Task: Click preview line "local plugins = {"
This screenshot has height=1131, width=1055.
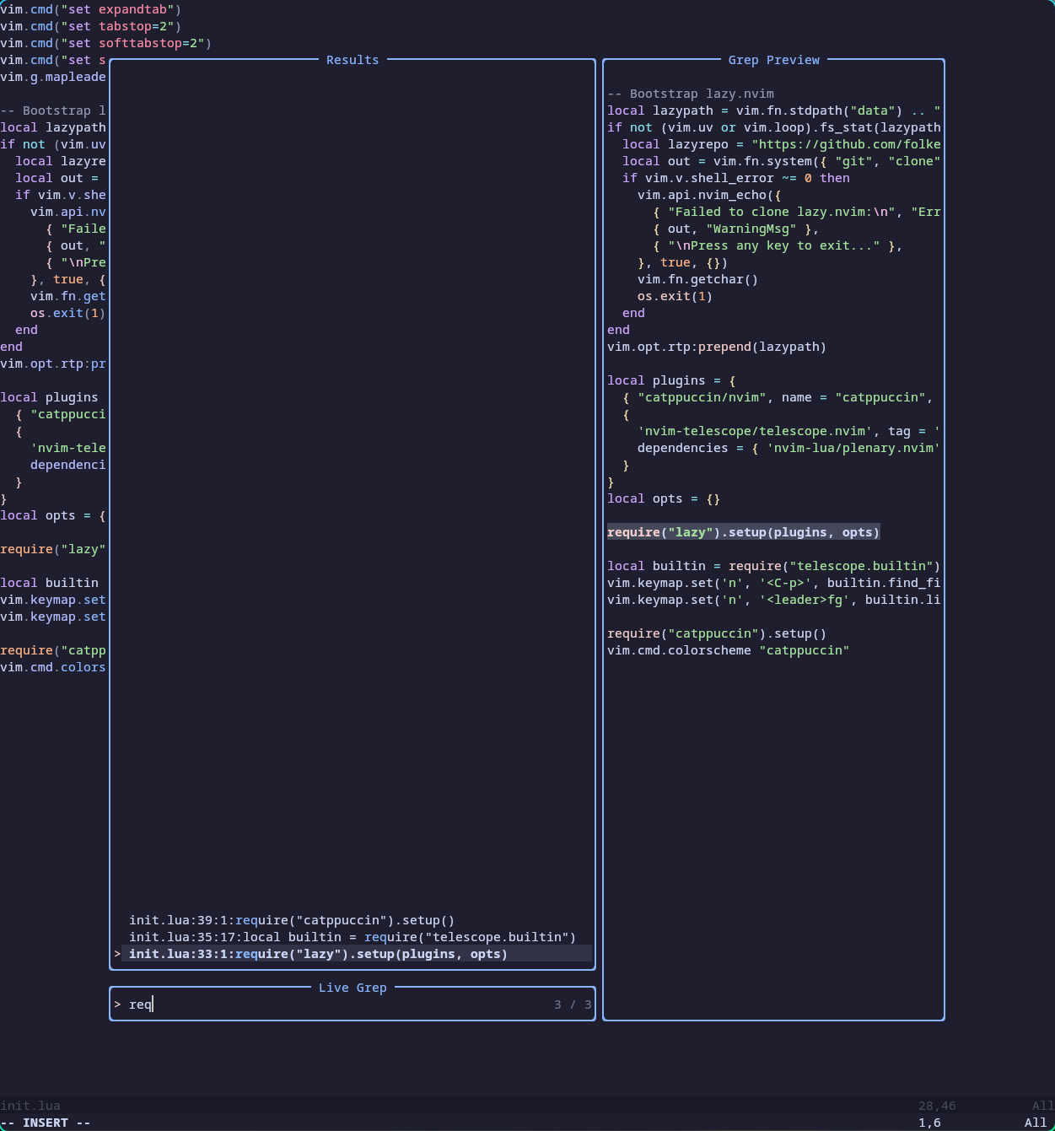Action: click(671, 380)
